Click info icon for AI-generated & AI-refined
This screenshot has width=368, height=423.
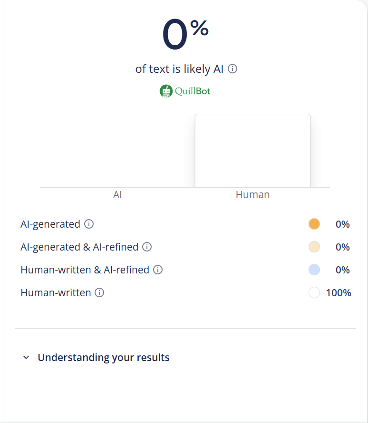click(147, 247)
